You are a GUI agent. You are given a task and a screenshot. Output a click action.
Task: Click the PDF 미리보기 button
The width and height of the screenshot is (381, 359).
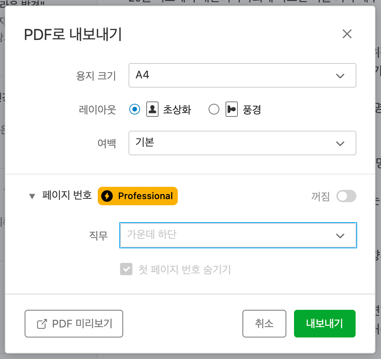(x=74, y=324)
